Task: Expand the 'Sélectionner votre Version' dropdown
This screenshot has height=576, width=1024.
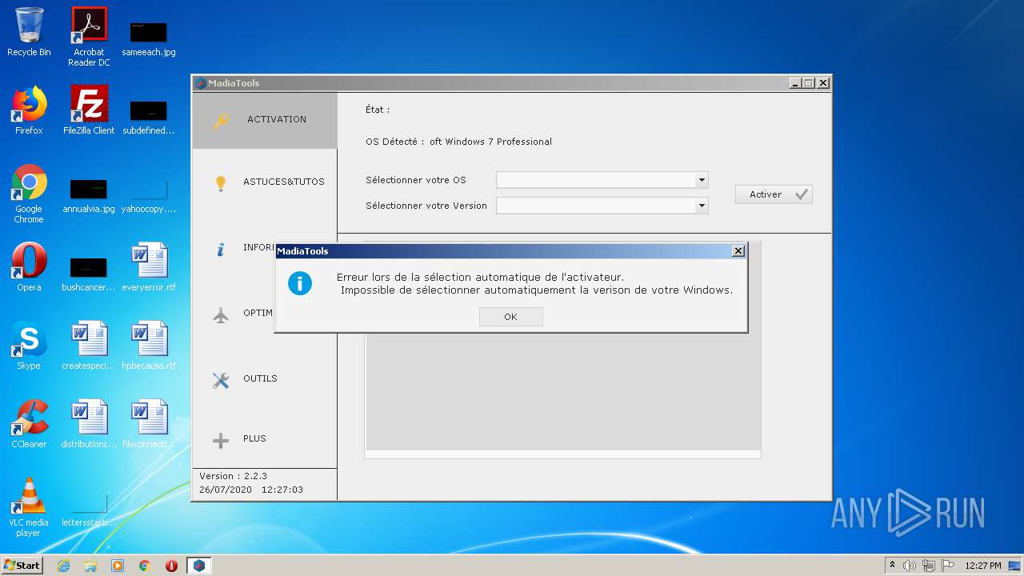Action: pyautogui.click(x=702, y=206)
